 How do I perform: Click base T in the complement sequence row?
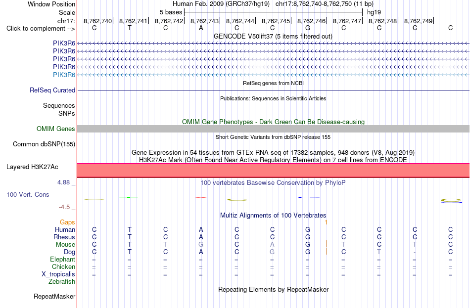coord(130,28)
